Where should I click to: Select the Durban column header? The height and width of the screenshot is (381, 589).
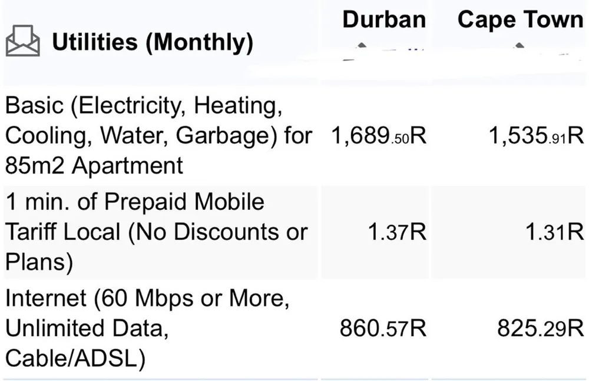click(384, 19)
